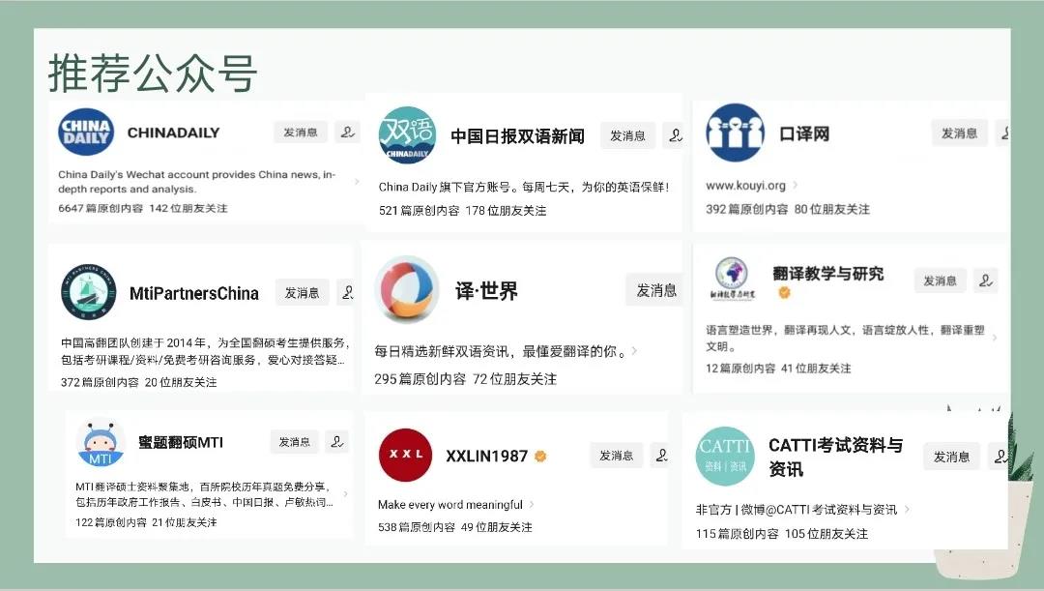Screen dimensions: 1044x591
Task: Click the 译·世界 account name
Action: click(486, 291)
